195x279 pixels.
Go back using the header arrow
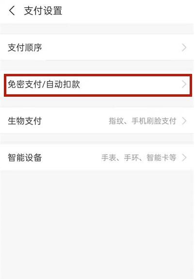tap(12, 11)
